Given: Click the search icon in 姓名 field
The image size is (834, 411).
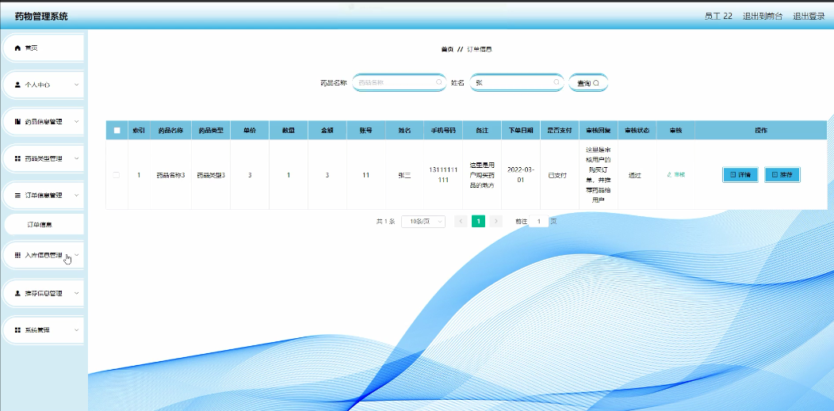Looking at the screenshot, I should 557,82.
